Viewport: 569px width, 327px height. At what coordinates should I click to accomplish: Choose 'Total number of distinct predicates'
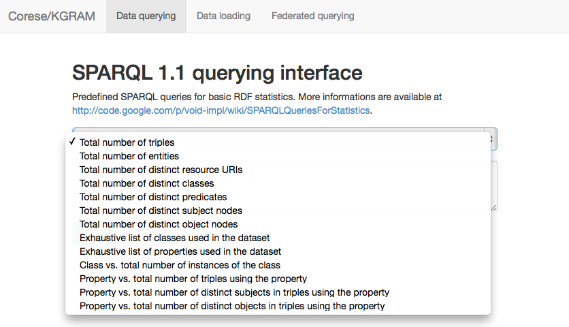(278, 197)
